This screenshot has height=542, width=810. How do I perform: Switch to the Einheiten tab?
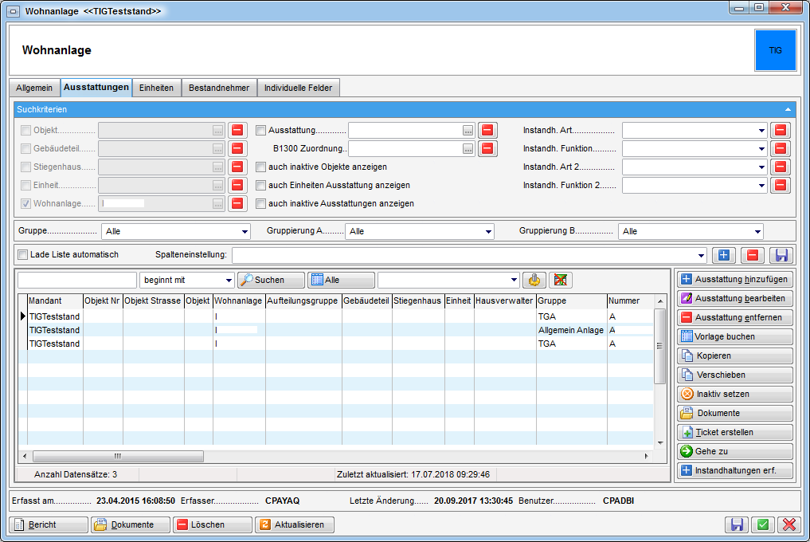[157, 88]
